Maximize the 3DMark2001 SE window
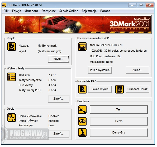The height and width of the screenshot is (147, 157). (x=141, y=5)
